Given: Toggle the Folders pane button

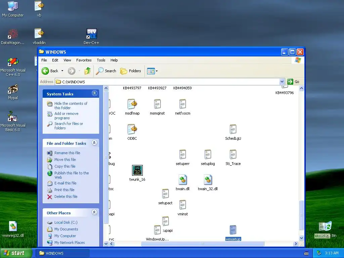Looking at the screenshot, I should click(131, 71).
